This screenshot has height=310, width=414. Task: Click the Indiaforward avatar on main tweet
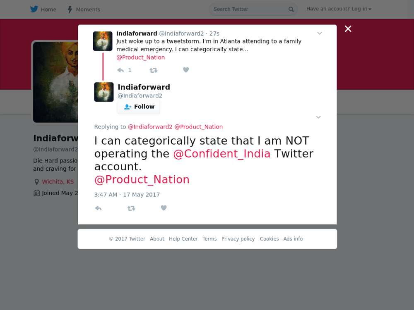click(x=104, y=92)
